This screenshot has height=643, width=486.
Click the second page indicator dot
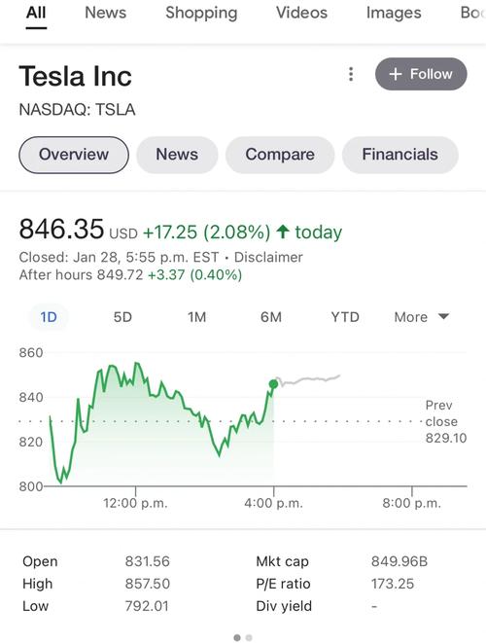(248, 638)
